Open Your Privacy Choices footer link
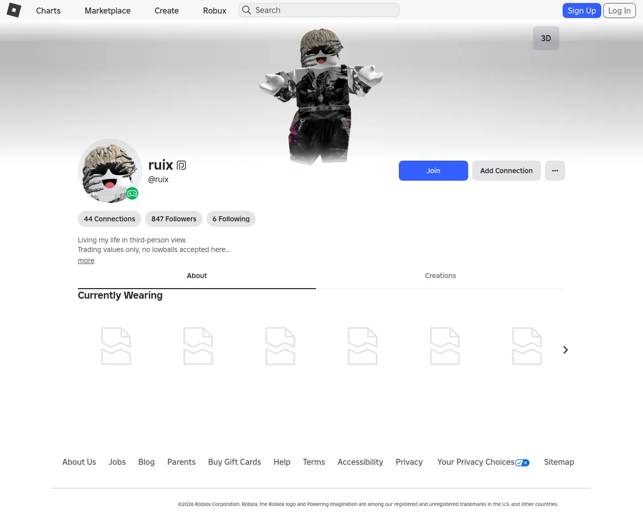Viewport: 643px width, 514px height. tap(483, 462)
